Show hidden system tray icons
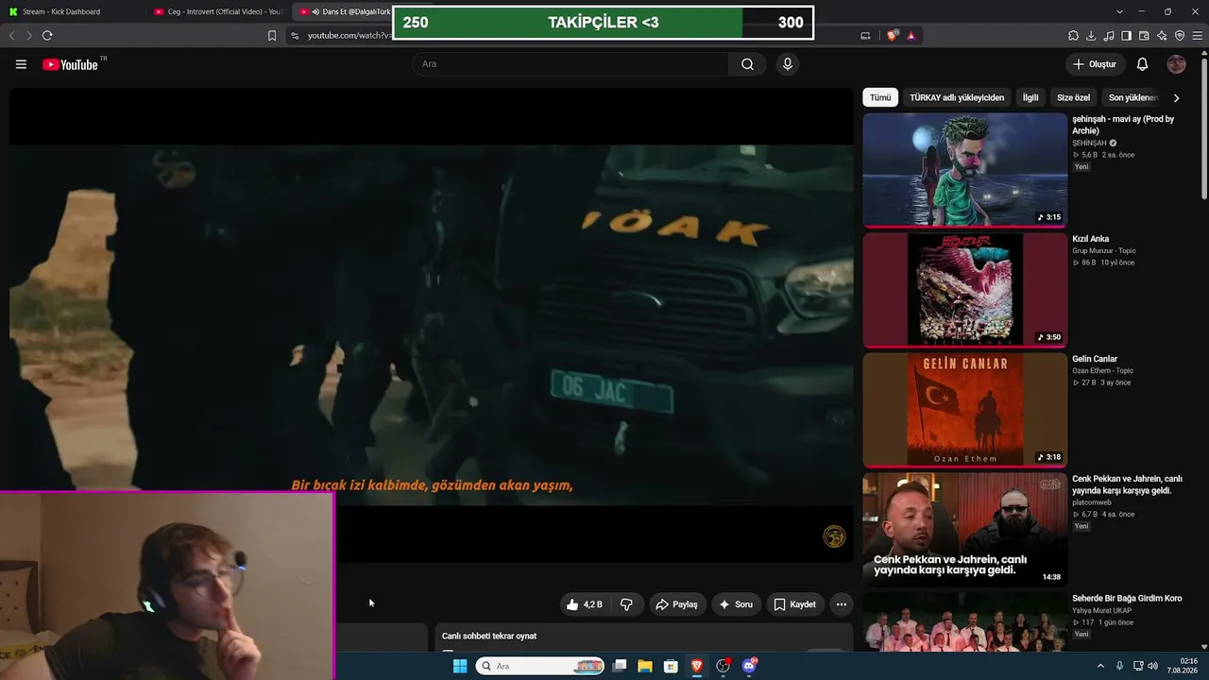This screenshot has height=680, width=1209. 1100,666
